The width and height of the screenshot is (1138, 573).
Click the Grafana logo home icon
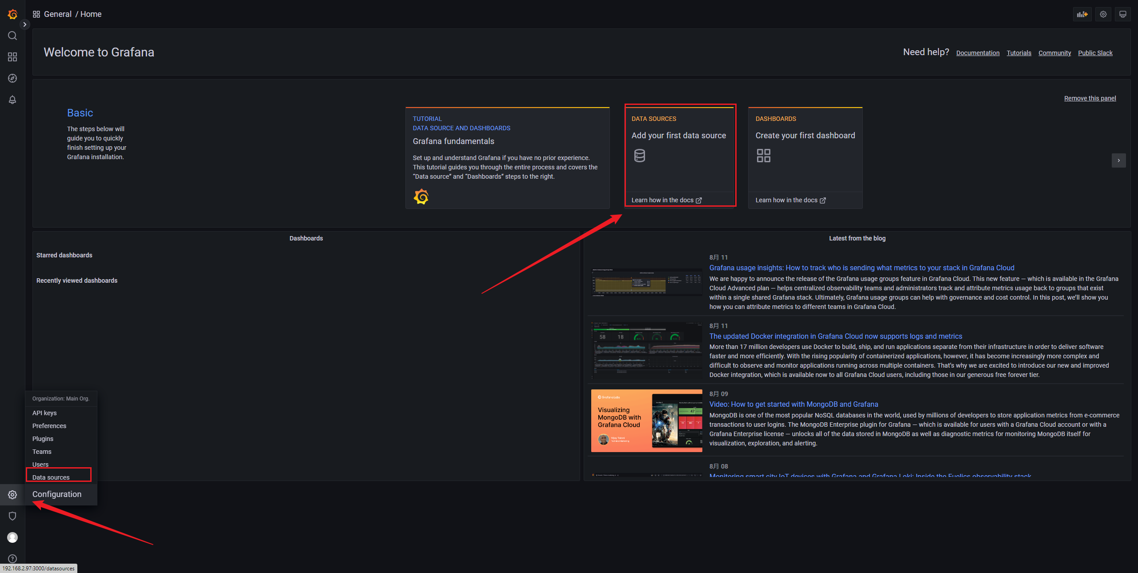pyautogui.click(x=12, y=14)
